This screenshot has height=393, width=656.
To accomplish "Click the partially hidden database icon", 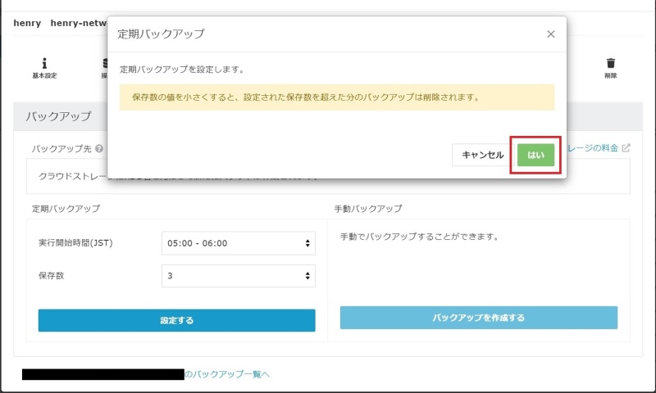I will (x=104, y=63).
